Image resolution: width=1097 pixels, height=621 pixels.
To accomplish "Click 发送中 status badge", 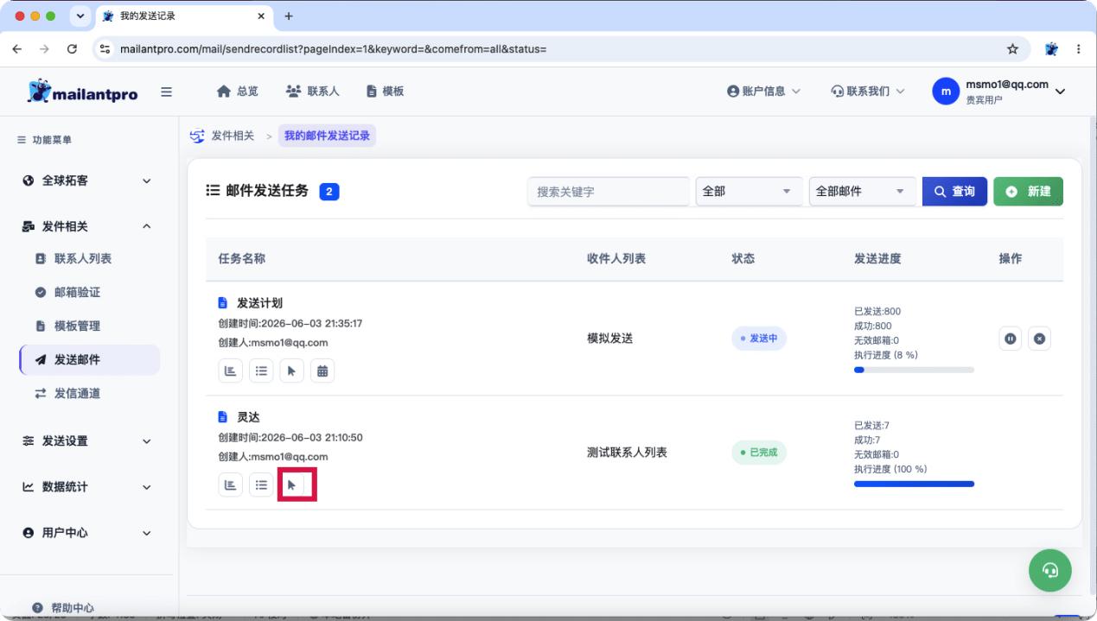I will [x=759, y=339].
